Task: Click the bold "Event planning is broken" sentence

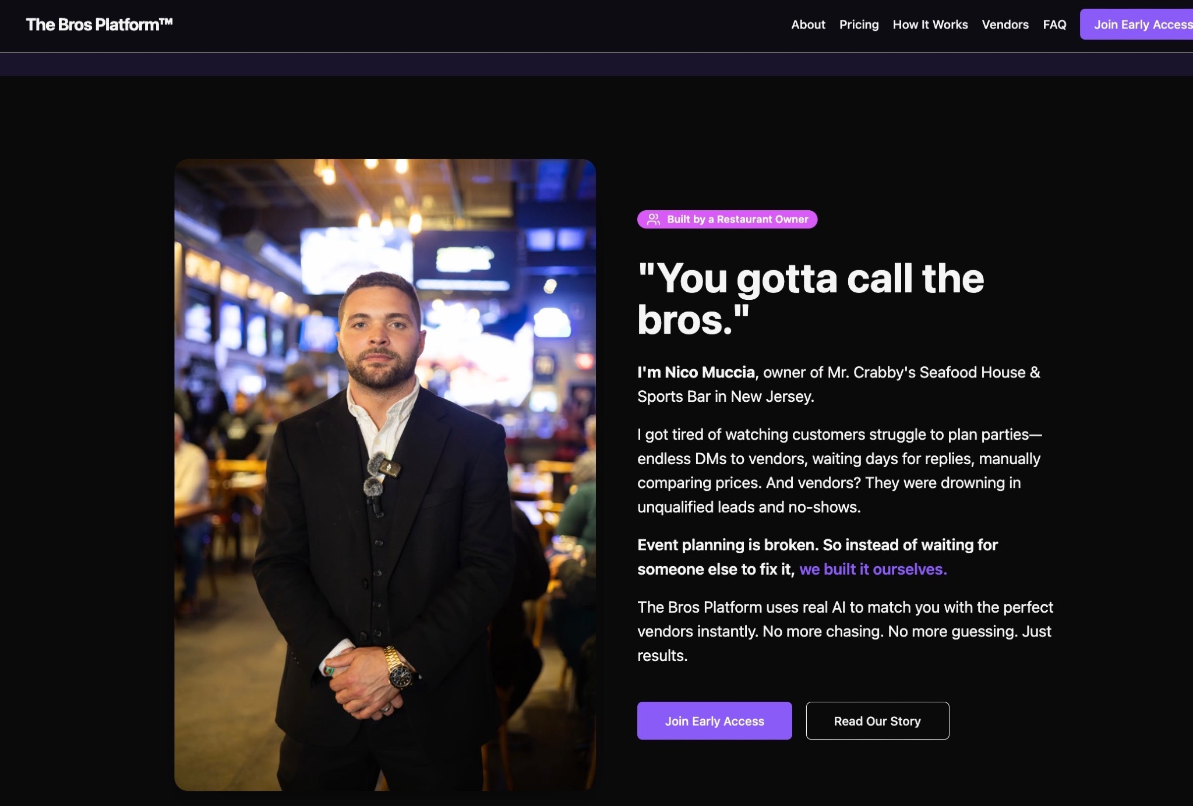Action: 817,545
